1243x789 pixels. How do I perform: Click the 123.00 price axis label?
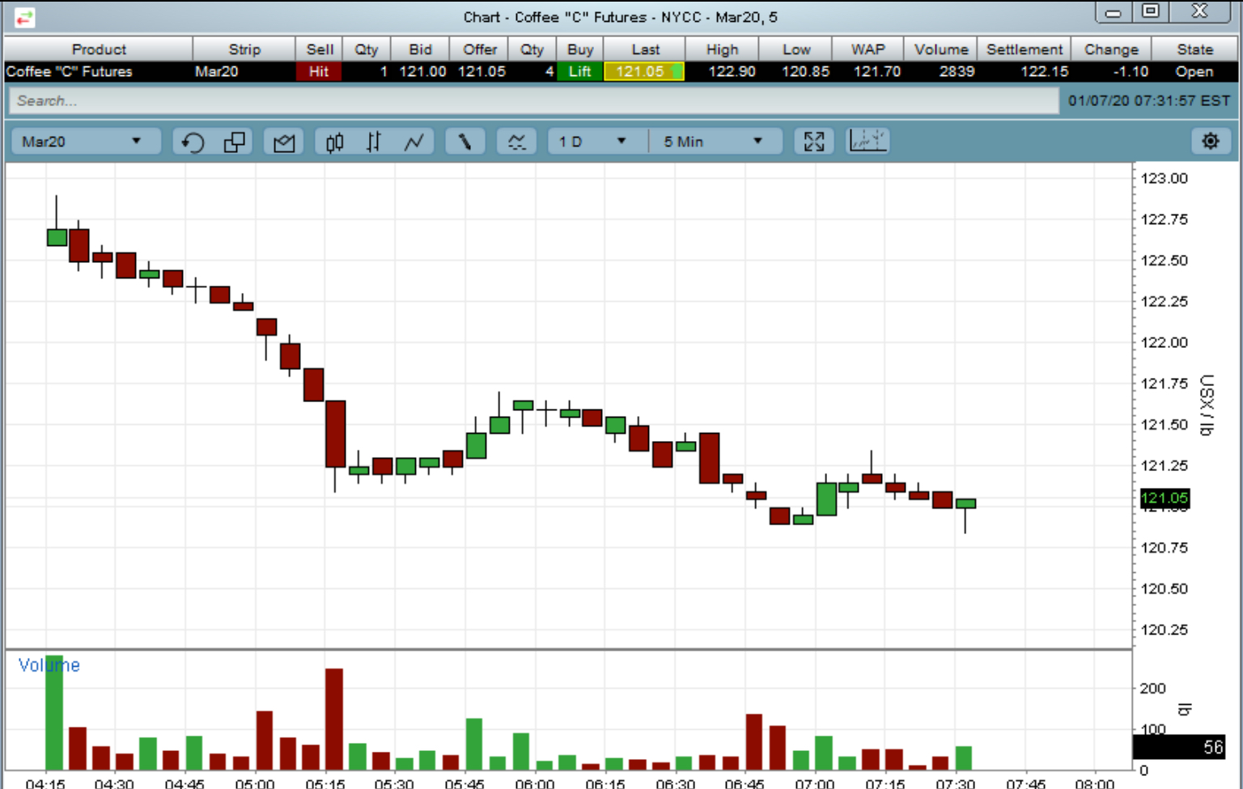[x=1164, y=178]
